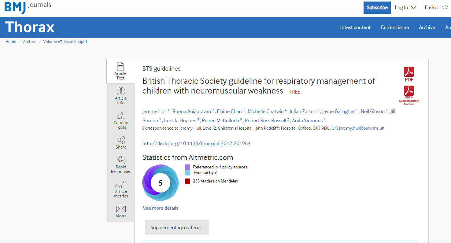Viewport: 451px width, 243px height.
Task: Download PDF + Supplementary Material icon
Action: [409, 91]
